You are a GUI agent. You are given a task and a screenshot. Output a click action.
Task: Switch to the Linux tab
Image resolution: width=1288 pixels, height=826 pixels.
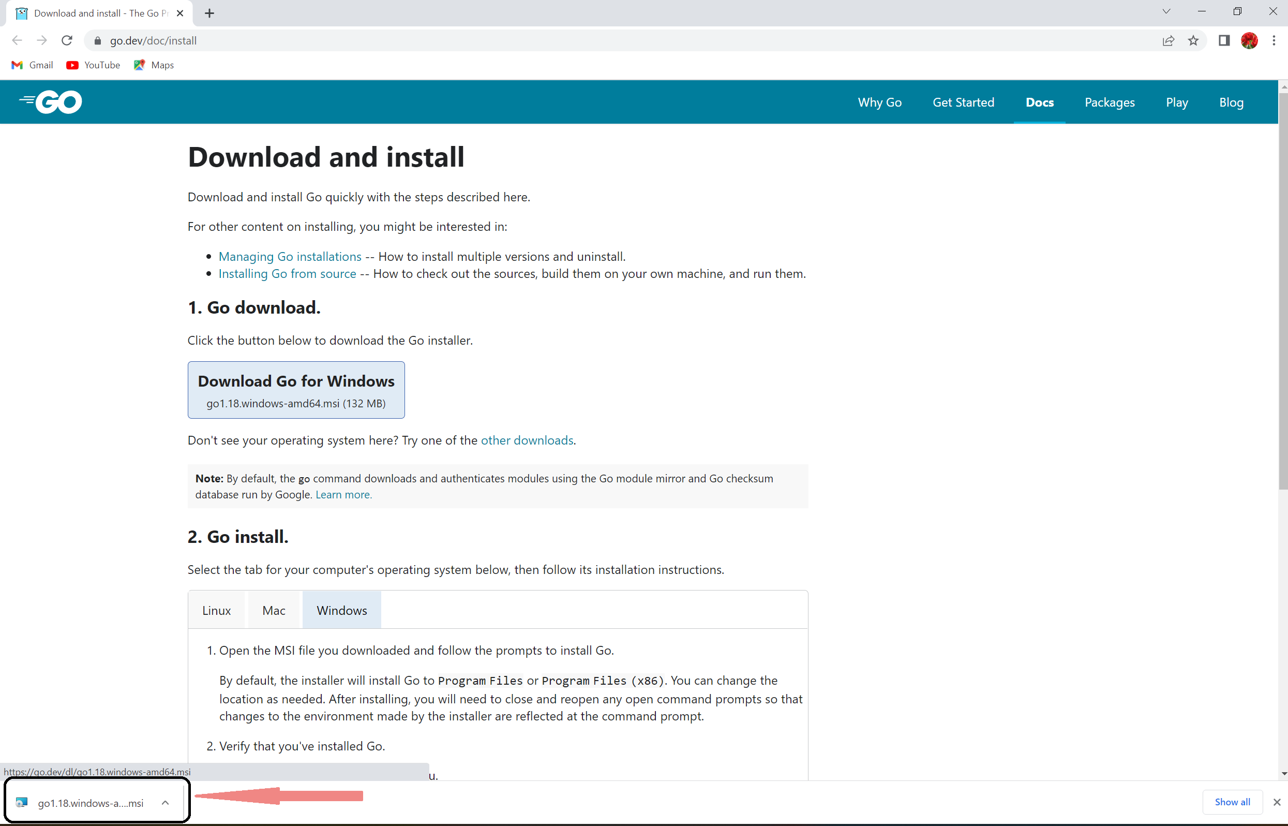click(217, 610)
